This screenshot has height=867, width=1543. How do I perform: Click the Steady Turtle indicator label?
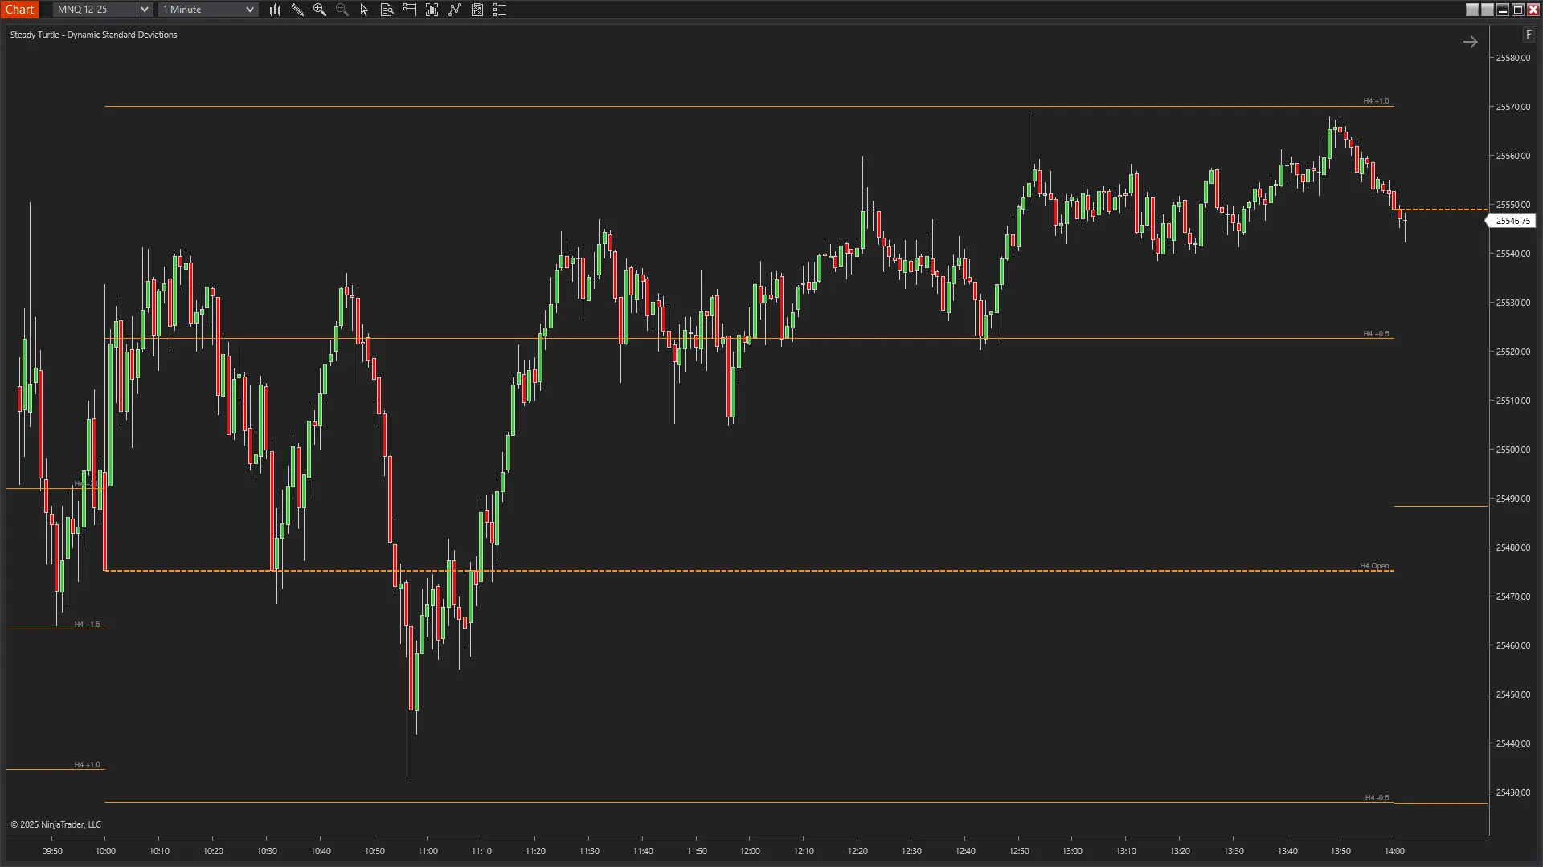93,35
